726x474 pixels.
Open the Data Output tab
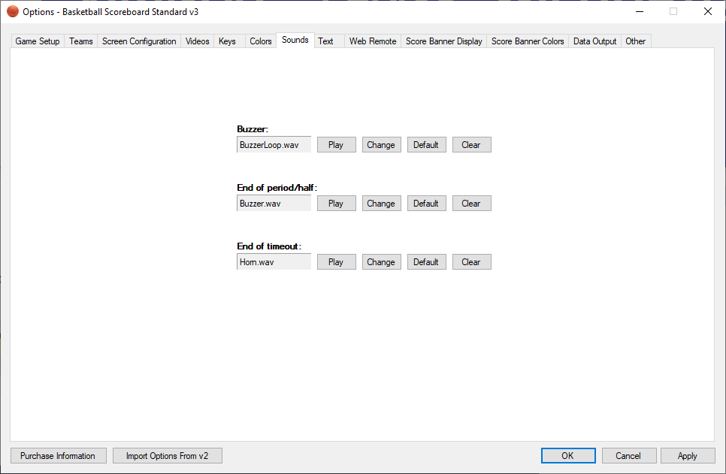pyautogui.click(x=594, y=41)
